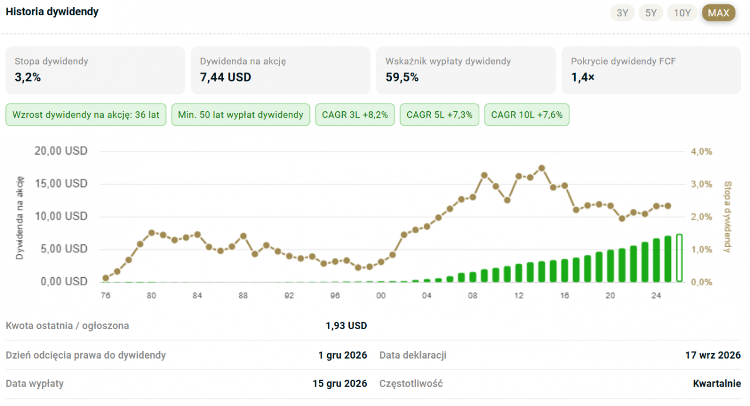Click the rotated 'Stopa dywidendy' right axis title

pyautogui.click(x=728, y=217)
